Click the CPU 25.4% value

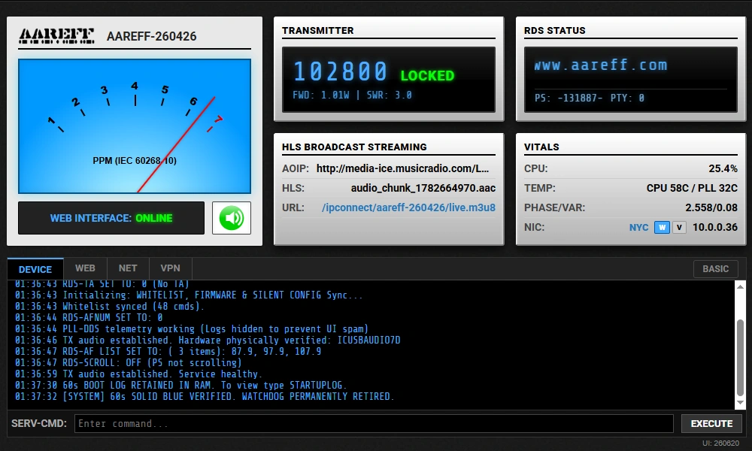point(723,168)
